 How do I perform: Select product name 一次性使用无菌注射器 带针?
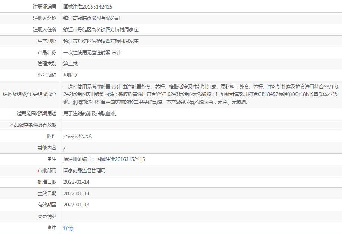pos(92,52)
